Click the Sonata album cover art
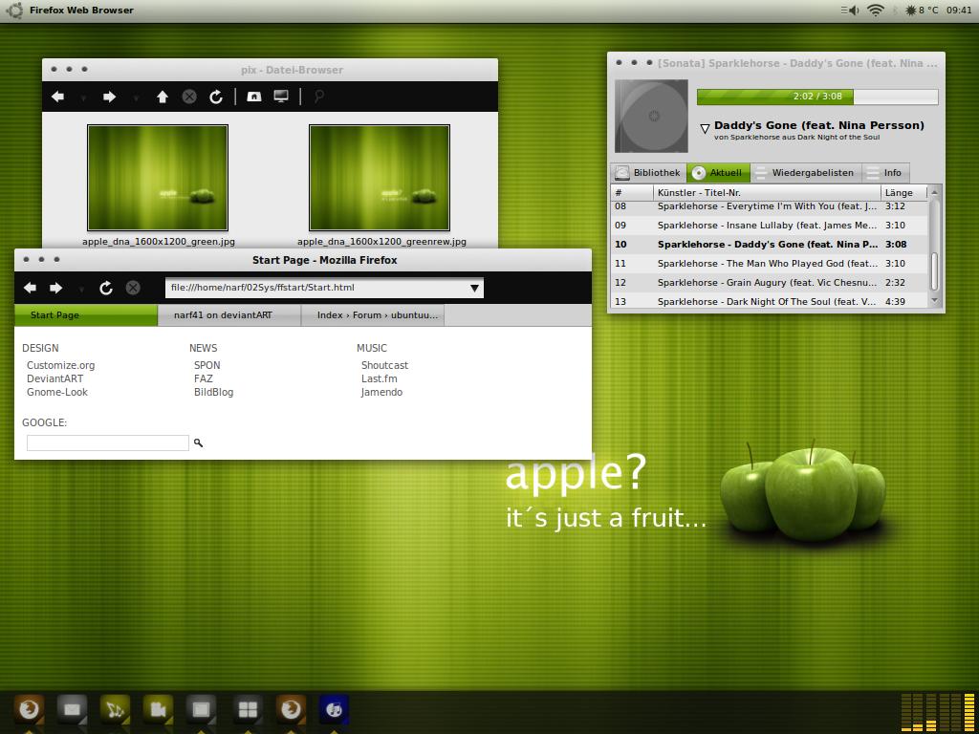The width and height of the screenshot is (979, 734). click(651, 116)
